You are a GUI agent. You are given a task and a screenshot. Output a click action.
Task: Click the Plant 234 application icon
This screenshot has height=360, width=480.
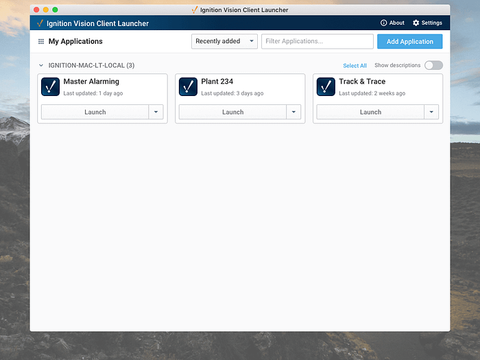188,86
